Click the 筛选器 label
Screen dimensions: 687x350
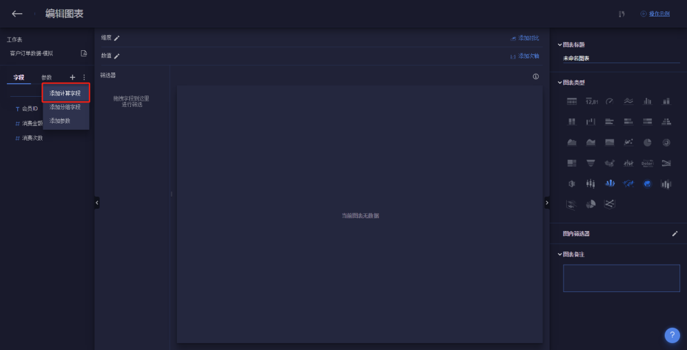pyautogui.click(x=108, y=75)
